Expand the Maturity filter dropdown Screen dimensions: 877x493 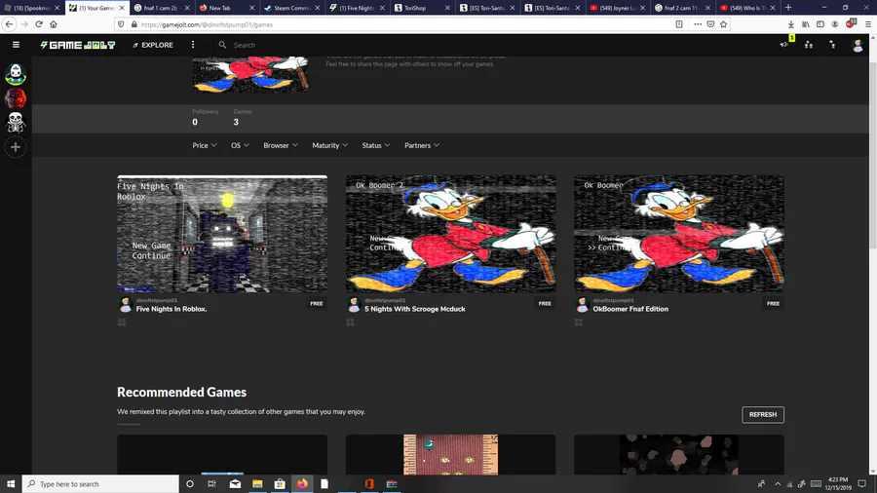click(329, 145)
